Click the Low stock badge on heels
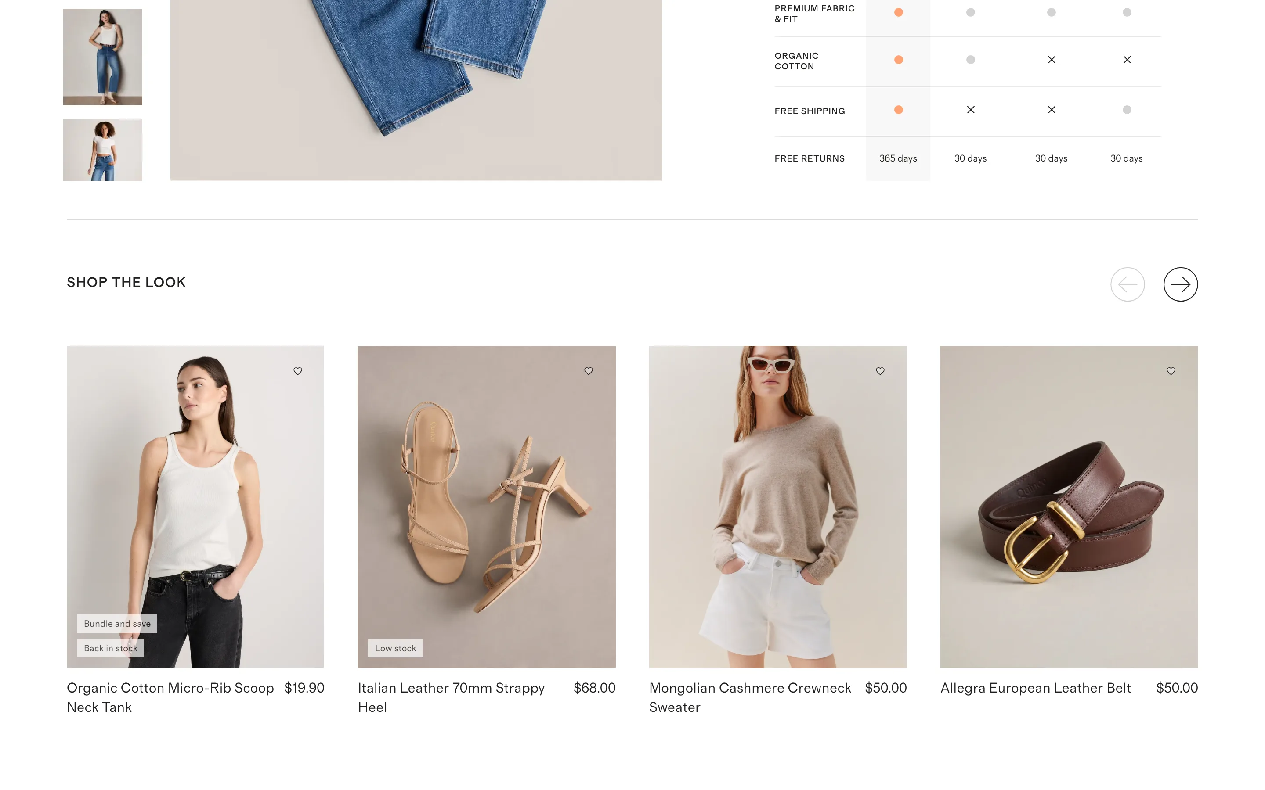Viewport: 1265px width, 790px height. (x=395, y=648)
